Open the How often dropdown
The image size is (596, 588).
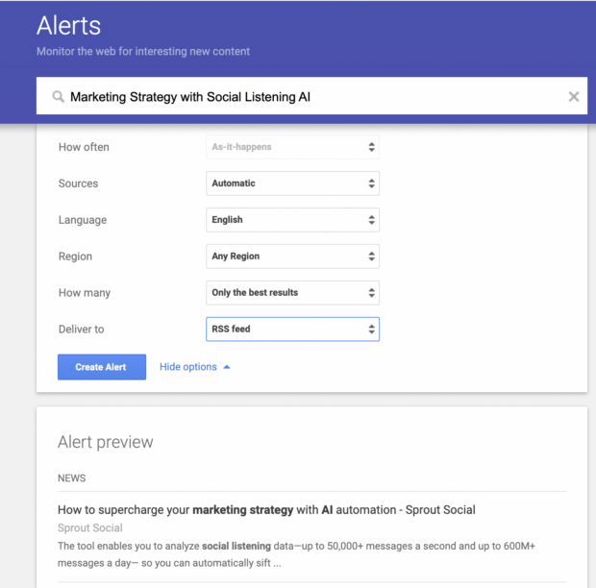pos(292,147)
